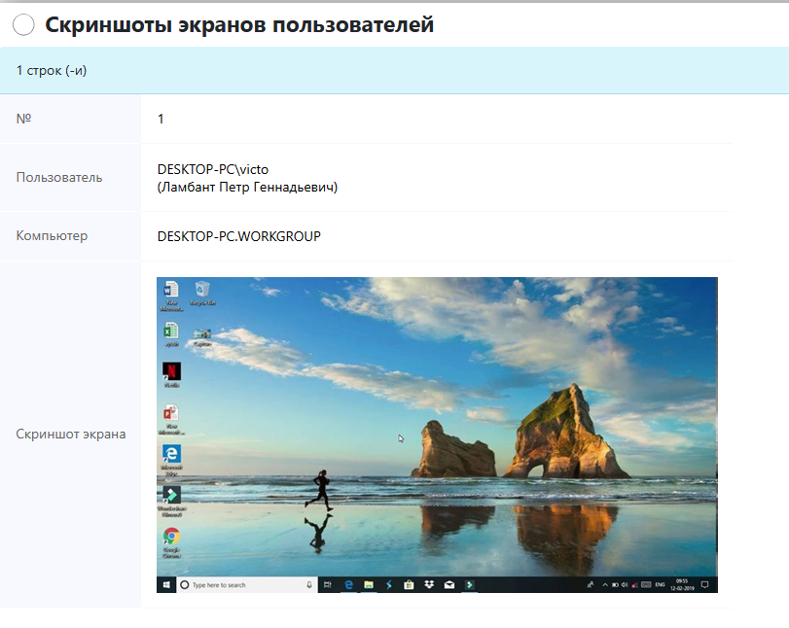
Task: Click the taskbar clock showing 09:55
Action: pyautogui.click(x=681, y=585)
